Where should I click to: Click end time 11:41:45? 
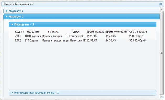pos(111,36)
